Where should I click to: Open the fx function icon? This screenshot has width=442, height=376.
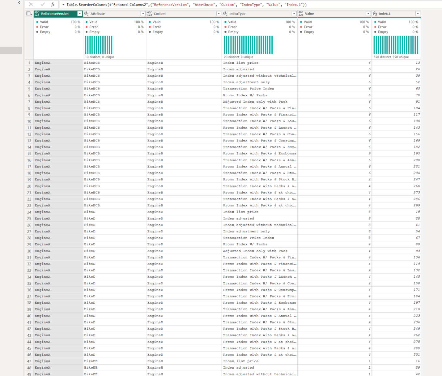click(53, 4)
